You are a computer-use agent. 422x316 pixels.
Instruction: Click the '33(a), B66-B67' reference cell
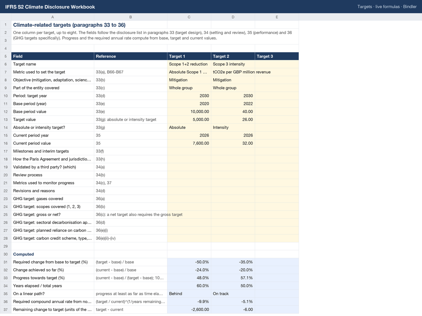coord(131,72)
